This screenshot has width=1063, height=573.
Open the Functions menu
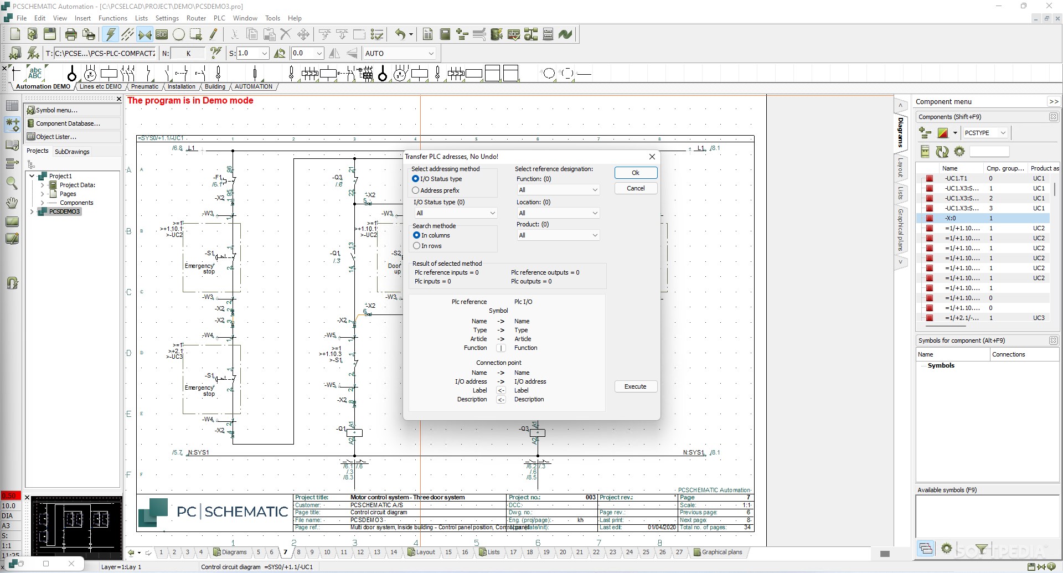pos(112,18)
